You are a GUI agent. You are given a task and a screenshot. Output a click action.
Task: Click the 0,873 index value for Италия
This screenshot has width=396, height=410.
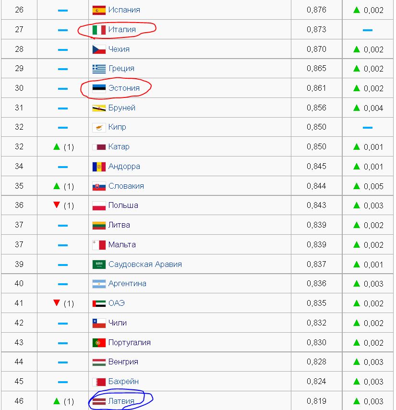coord(316,29)
